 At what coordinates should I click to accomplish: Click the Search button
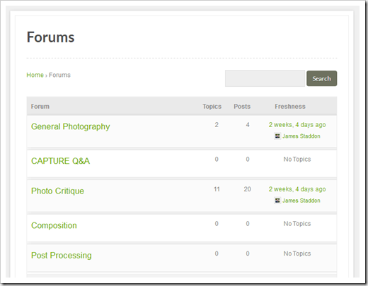point(321,78)
